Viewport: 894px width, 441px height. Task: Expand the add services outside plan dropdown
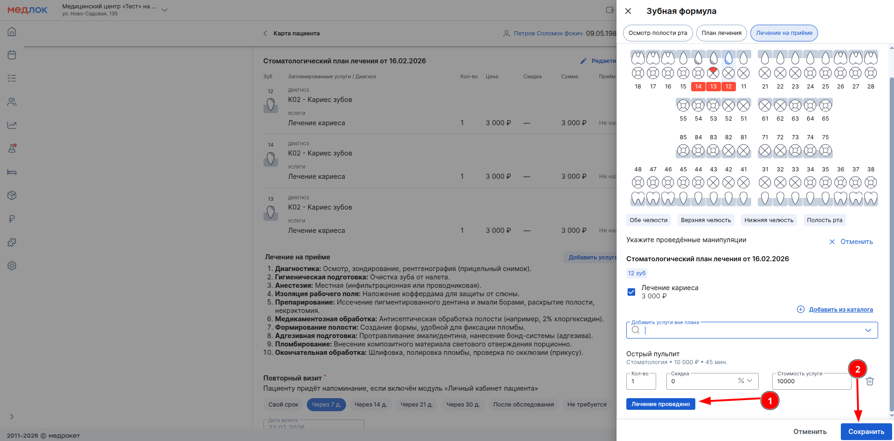[x=868, y=330]
